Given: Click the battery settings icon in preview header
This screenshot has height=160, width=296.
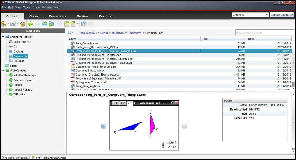Looking at the screenshot, I should (x=173, y=103).
